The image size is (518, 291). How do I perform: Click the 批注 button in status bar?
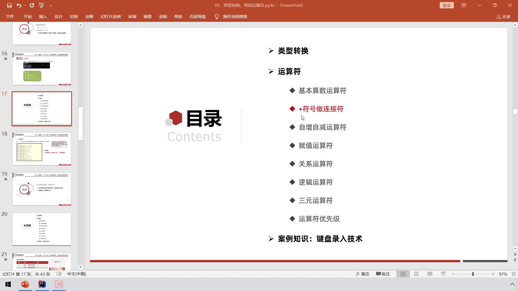[x=384, y=274]
